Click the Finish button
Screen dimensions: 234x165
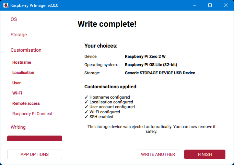(204, 154)
